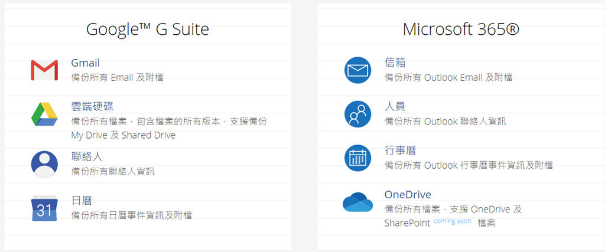
Task: Click the SharePoint coming soon label
Action: [452, 221]
